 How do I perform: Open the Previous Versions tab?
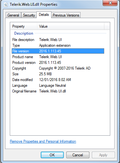click(66, 15)
